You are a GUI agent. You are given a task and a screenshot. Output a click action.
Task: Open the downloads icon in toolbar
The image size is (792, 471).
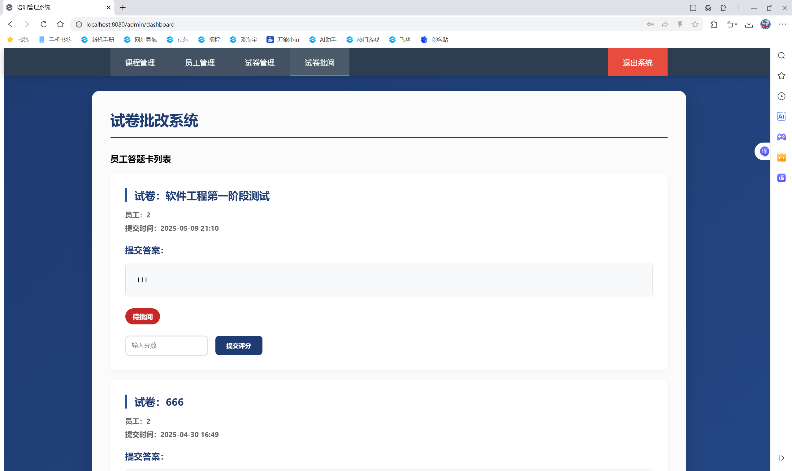click(x=749, y=24)
